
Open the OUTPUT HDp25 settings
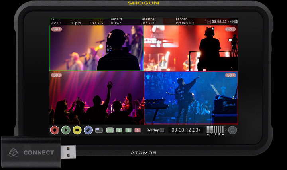point(116,22)
